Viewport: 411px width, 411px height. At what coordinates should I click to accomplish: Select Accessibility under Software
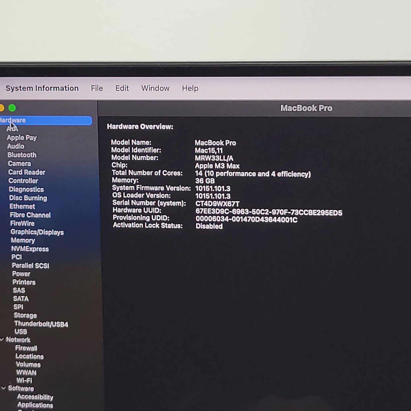(35, 396)
